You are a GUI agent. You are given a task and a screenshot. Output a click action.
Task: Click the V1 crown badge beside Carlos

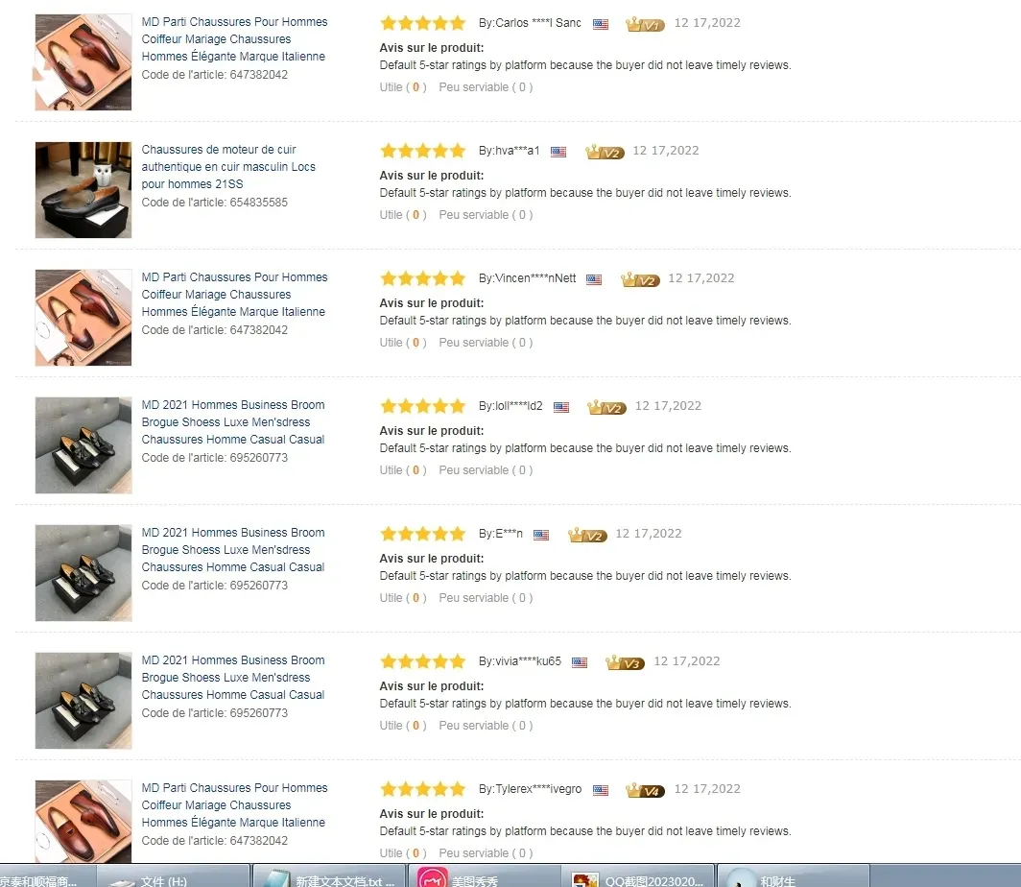[x=645, y=24]
